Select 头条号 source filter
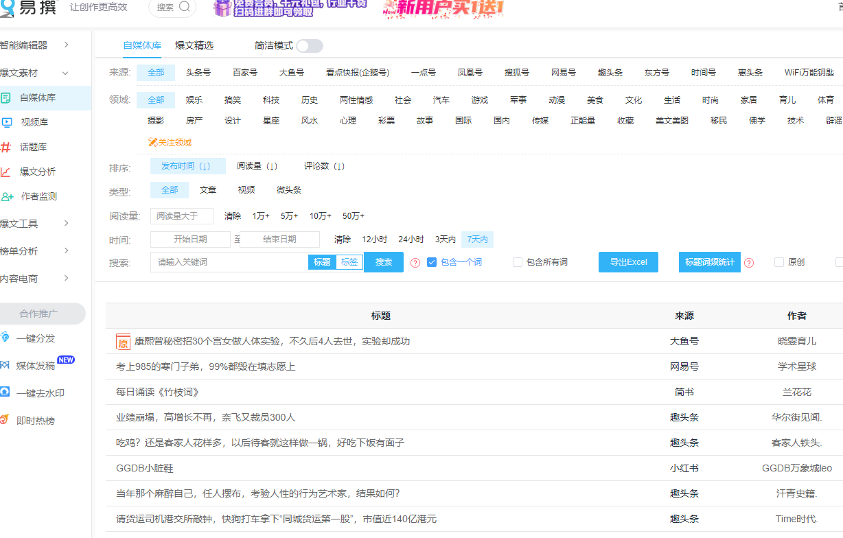Screen dimensions: 843x538 pos(198,73)
